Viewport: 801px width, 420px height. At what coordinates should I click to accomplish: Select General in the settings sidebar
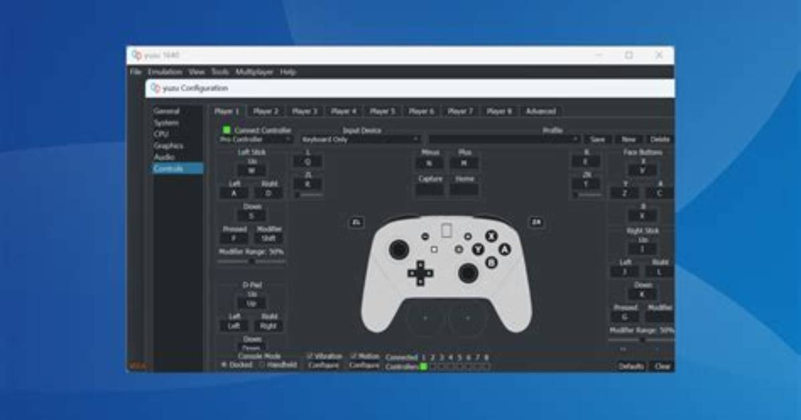click(x=177, y=111)
